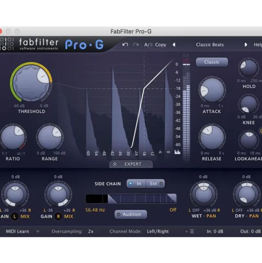Click the Knee knob
The width and height of the screenshot is (262, 263).
[x=248, y=104]
